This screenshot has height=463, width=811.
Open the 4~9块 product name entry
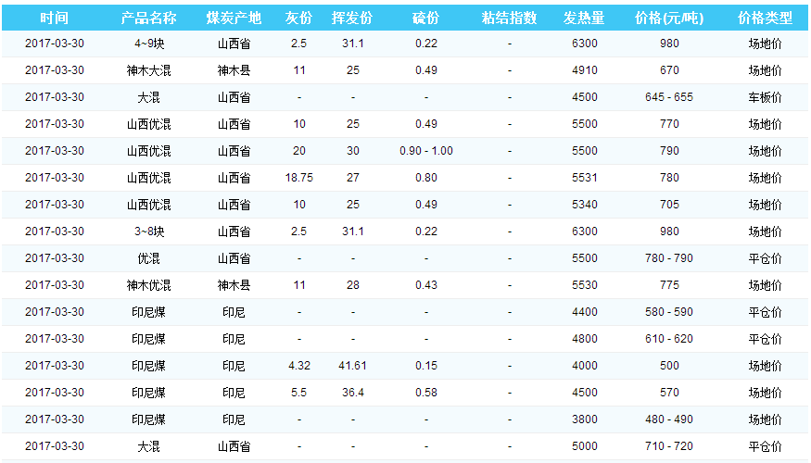148,44
